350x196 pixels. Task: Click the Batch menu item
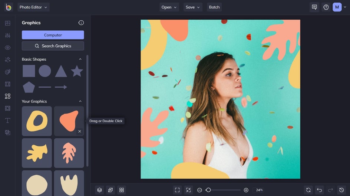(214, 7)
